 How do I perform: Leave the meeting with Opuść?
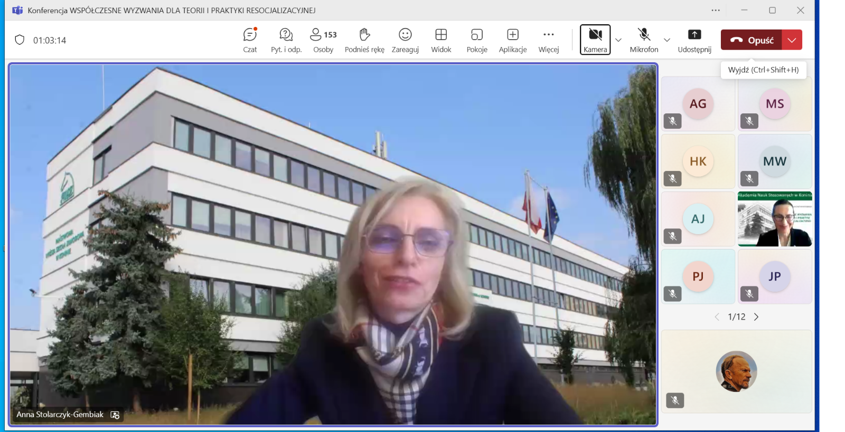coord(752,40)
